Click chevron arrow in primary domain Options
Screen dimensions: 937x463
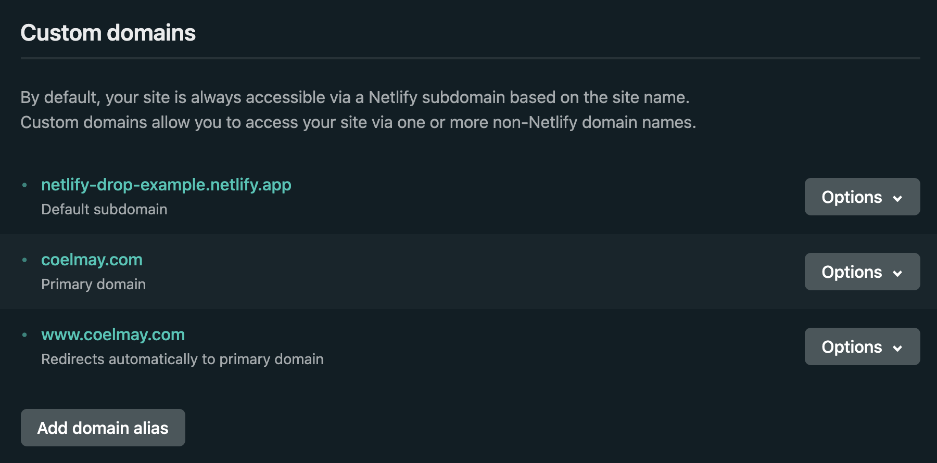pyautogui.click(x=897, y=273)
